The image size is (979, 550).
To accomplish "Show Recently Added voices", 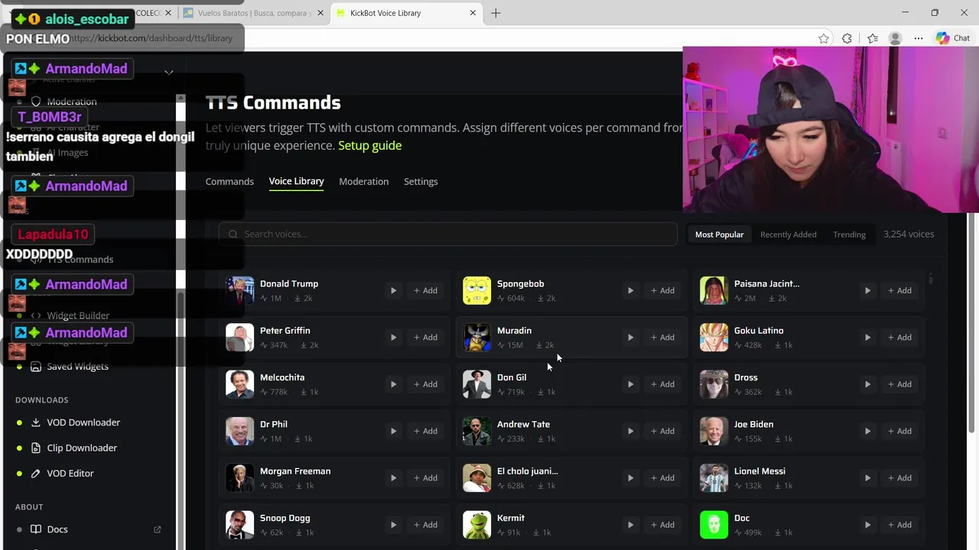I will tap(788, 235).
